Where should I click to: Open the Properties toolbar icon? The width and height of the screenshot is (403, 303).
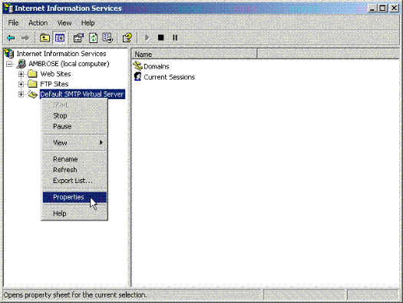[x=78, y=38]
